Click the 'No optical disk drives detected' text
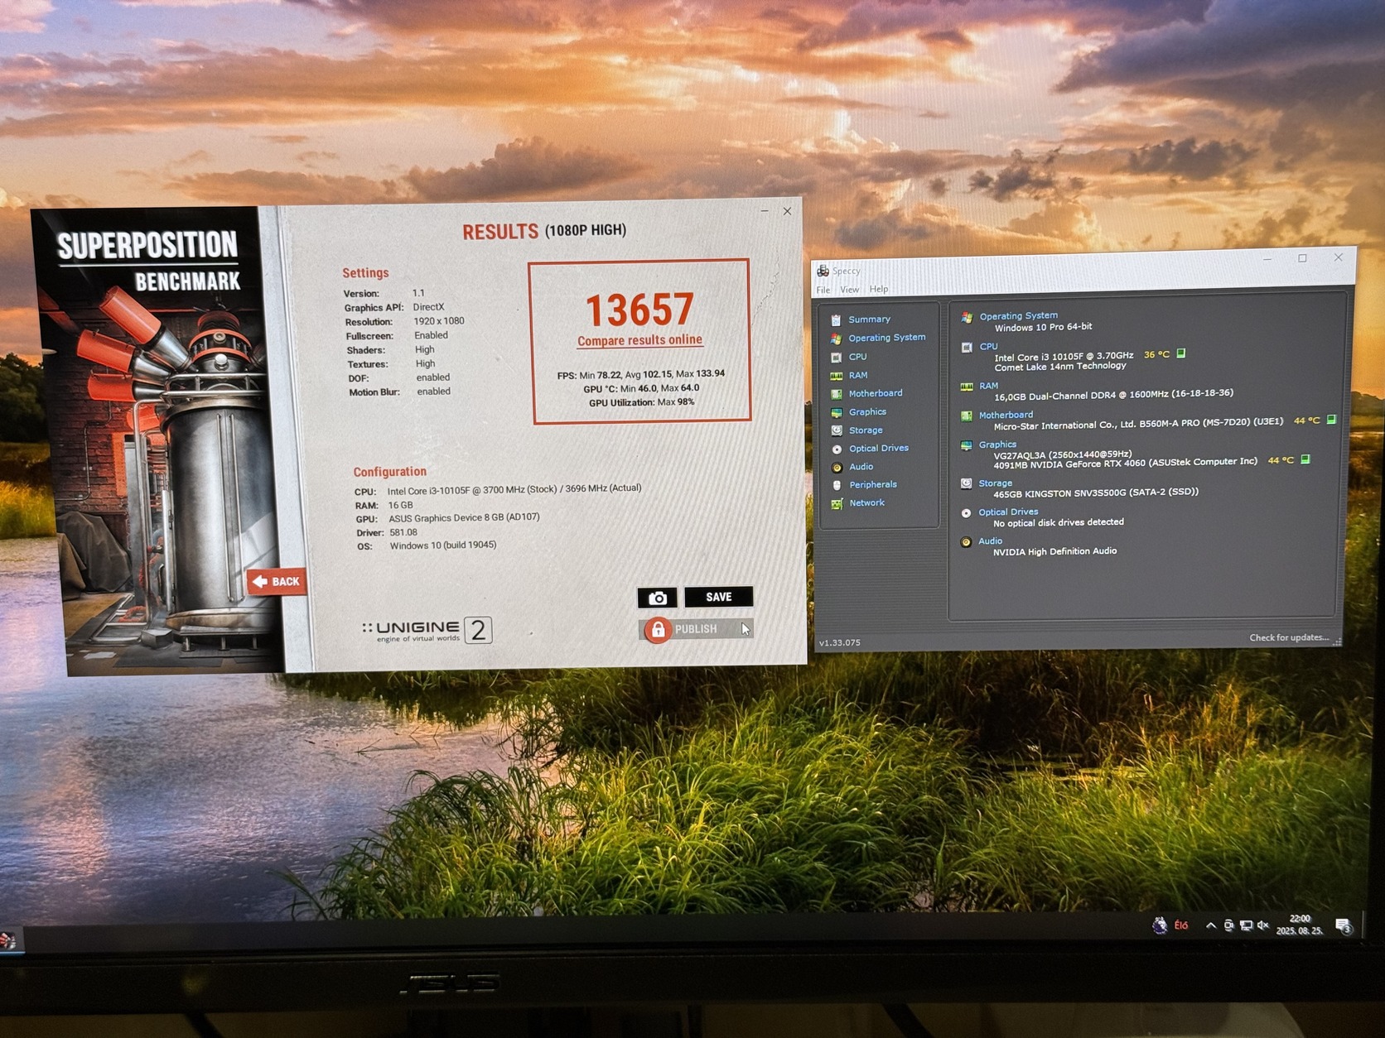 pyautogui.click(x=1059, y=522)
